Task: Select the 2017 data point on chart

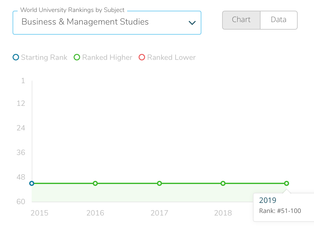Action: [x=160, y=183]
